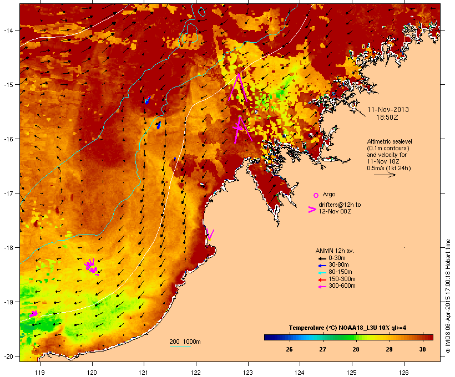Click the "12-Nov 00Z" legend text

(x=335, y=211)
